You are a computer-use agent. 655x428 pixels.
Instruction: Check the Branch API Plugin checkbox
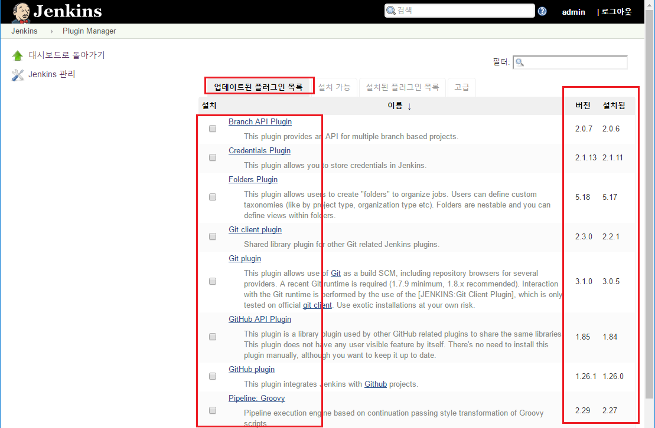[x=213, y=129]
